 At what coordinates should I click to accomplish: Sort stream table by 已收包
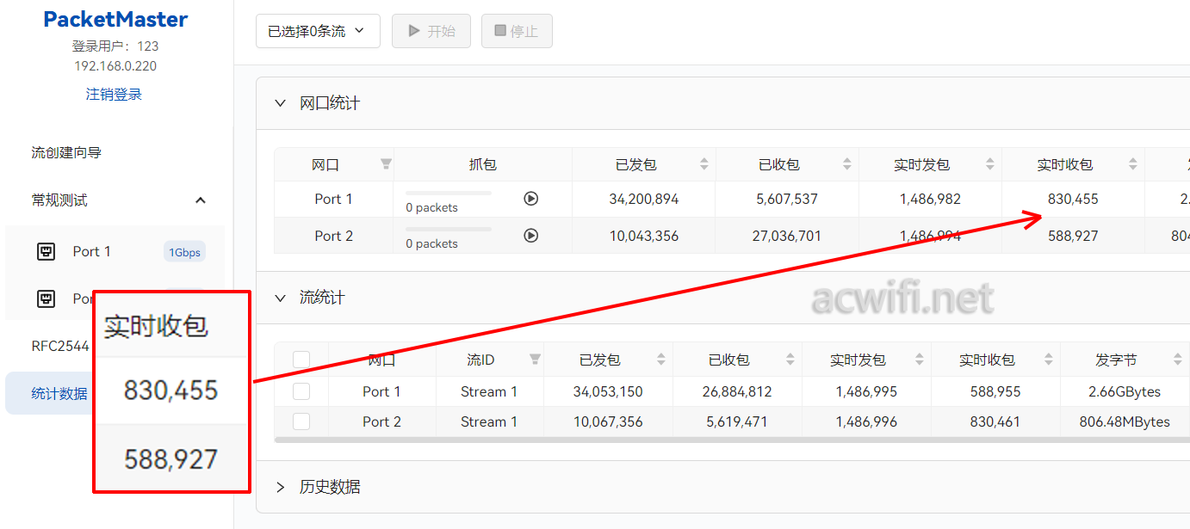(x=790, y=360)
